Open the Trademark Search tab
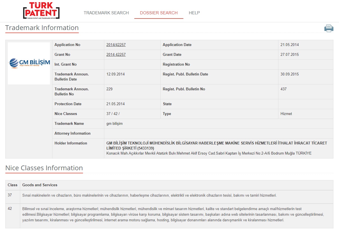The height and width of the screenshot is (230, 339). (x=106, y=13)
